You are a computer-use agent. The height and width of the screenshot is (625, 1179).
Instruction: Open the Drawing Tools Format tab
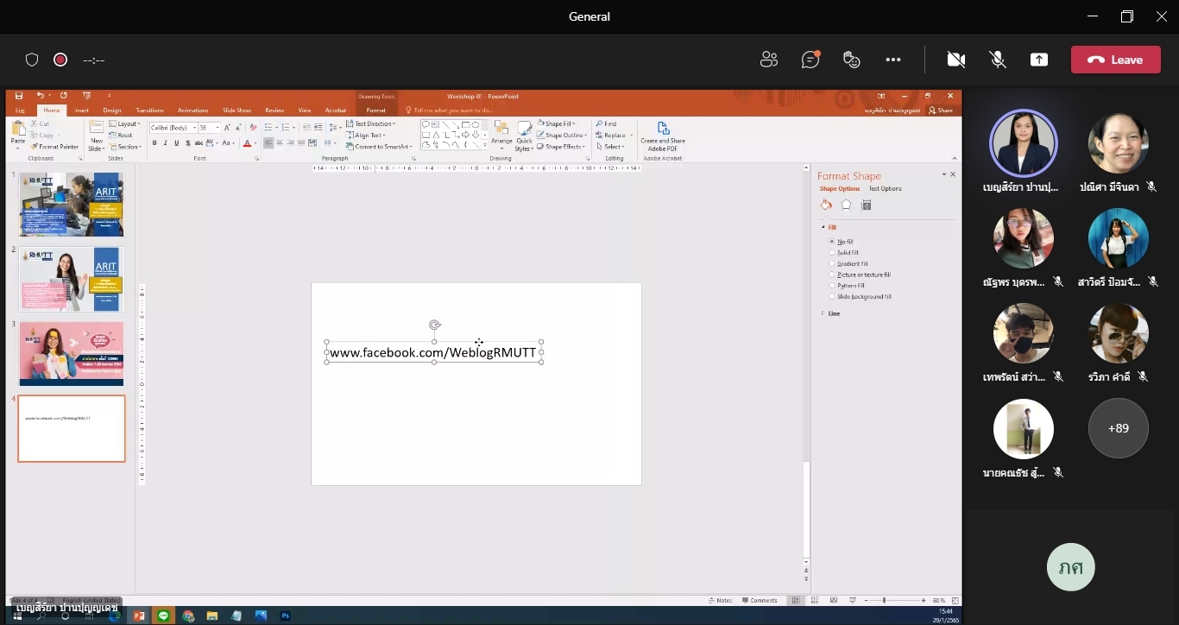pyautogui.click(x=375, y=110)
